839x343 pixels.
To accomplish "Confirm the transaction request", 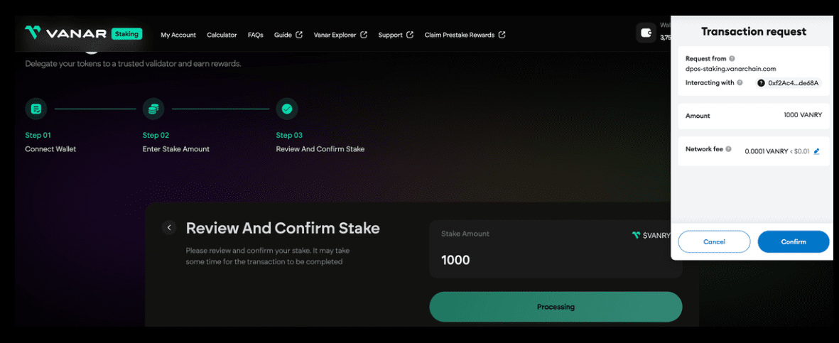I will click(794, 241).
